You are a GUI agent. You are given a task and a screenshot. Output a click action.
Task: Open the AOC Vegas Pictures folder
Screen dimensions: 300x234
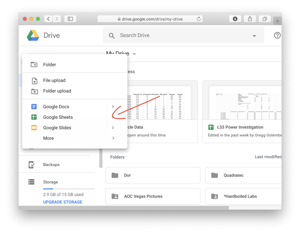(x=153, y=196)
